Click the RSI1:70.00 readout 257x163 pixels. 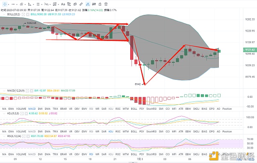pyautogui.click(x=37, y=136)
